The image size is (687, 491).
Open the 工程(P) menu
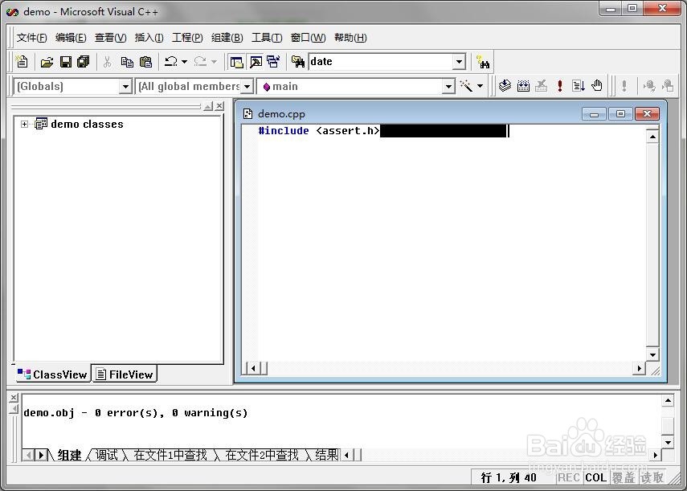(x=187, y=38)
